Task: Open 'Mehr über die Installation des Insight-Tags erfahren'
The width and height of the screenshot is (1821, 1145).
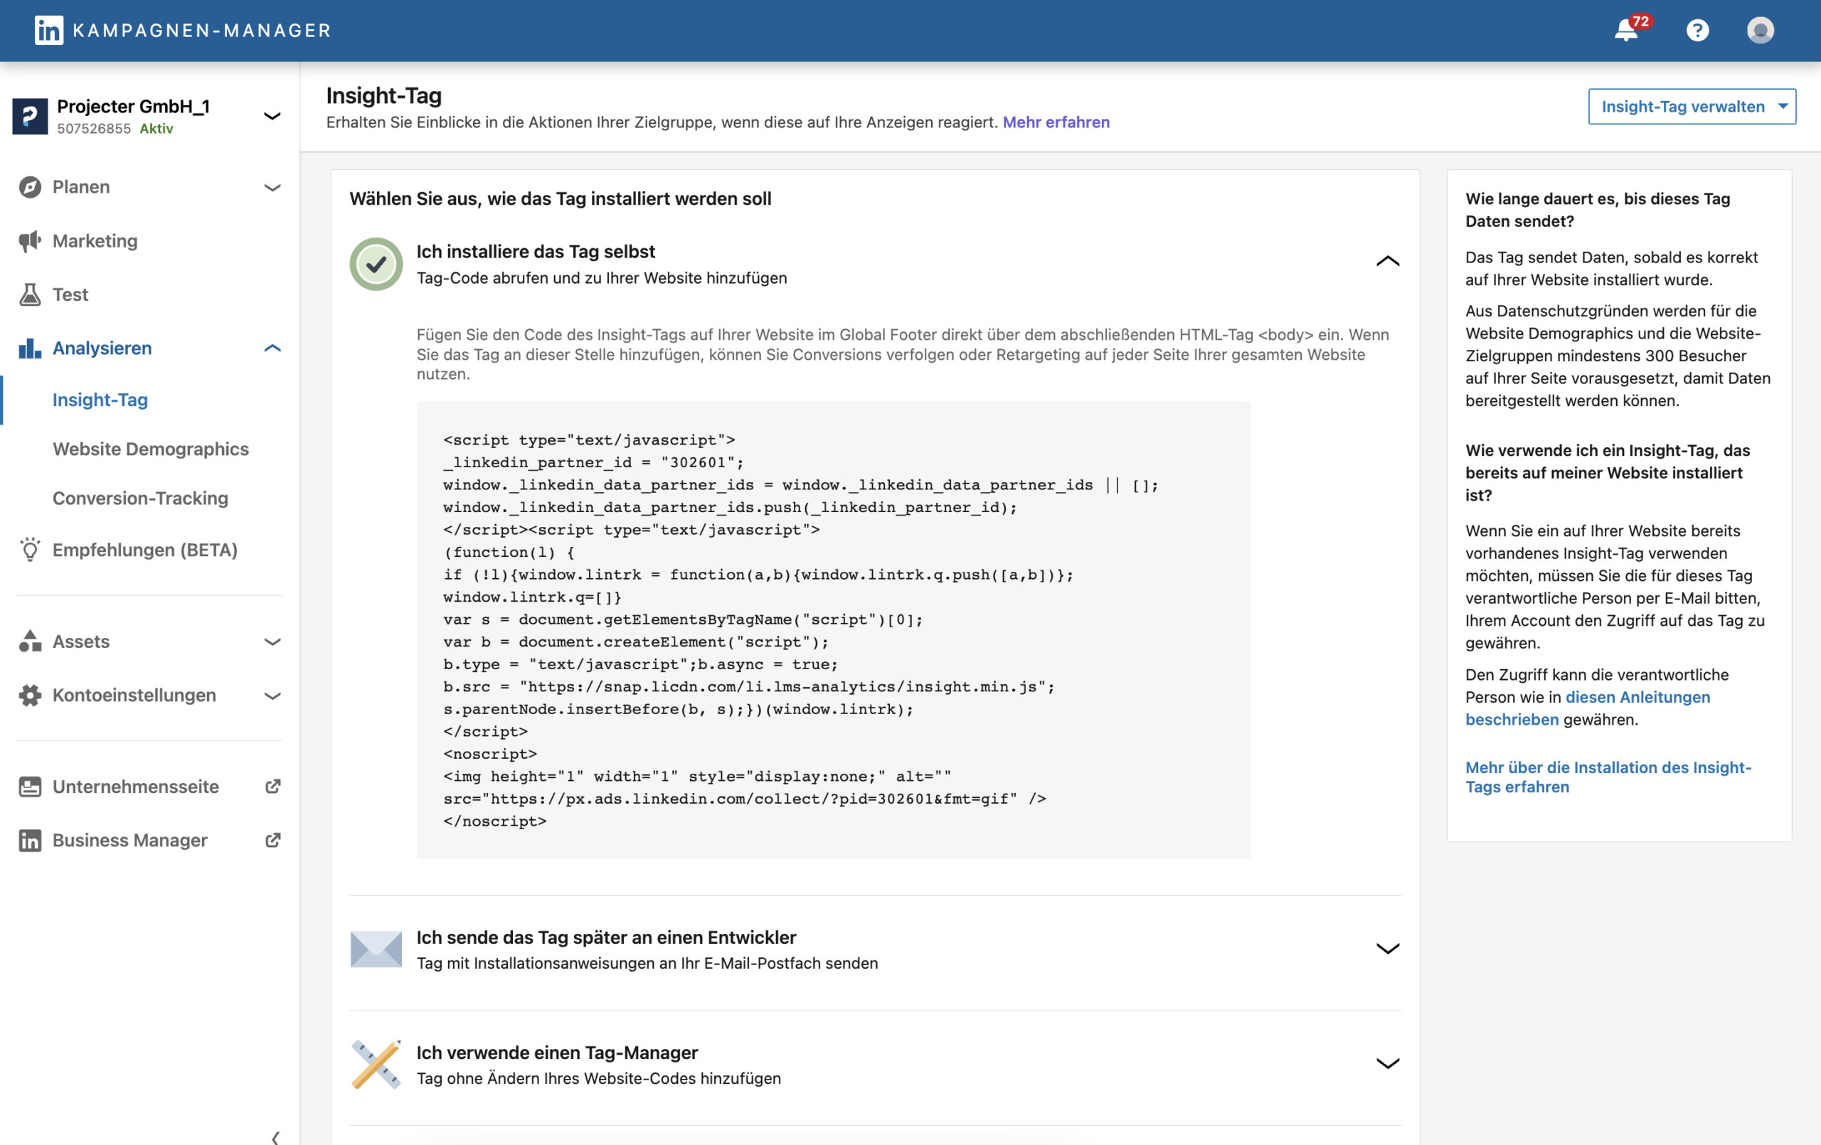Action: click(x=1608, y=777)
